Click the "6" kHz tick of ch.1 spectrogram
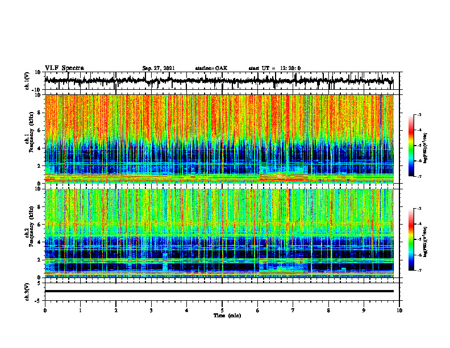This screenshot has height=348, width=450. pos(40,130)
